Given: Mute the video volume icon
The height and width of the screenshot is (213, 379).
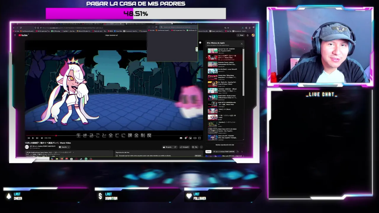Looking at the screenshot, I should click(x=42, y=138).
